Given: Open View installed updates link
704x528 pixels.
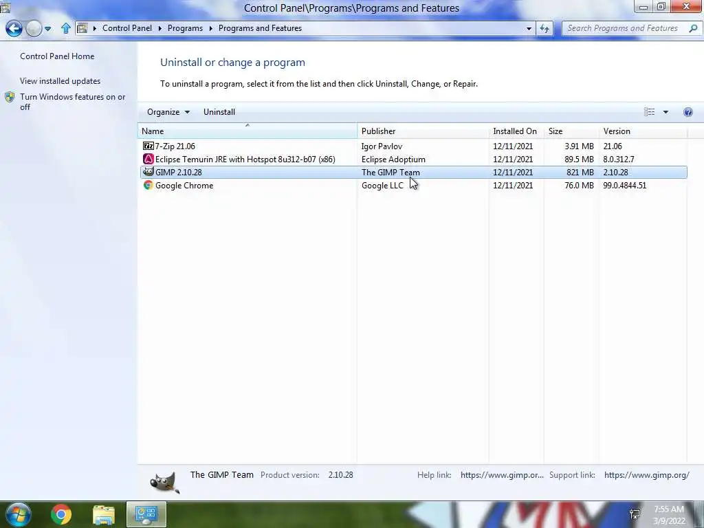Looking at the screenshot, I should tap(60, 81).
